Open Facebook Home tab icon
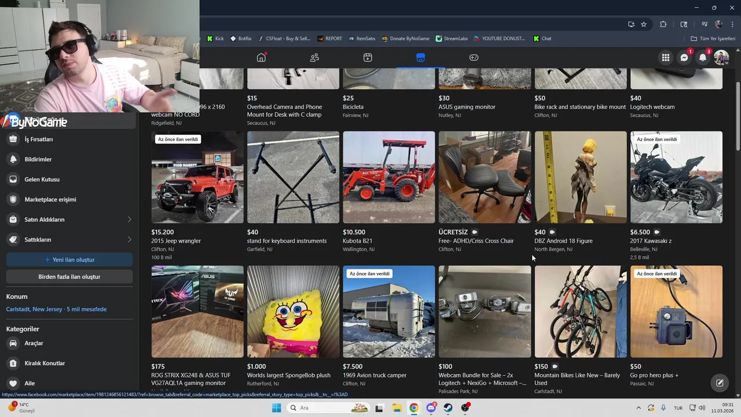 (261, 57)
